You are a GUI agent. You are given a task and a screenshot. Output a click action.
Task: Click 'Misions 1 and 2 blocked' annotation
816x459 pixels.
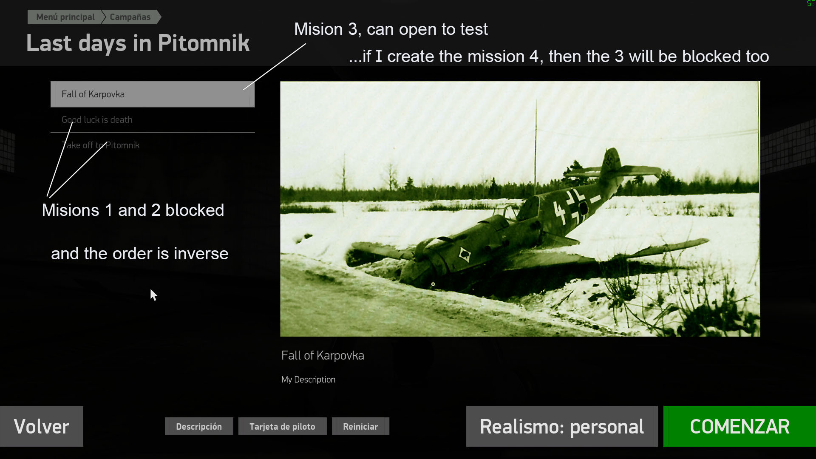pos(133,210)
